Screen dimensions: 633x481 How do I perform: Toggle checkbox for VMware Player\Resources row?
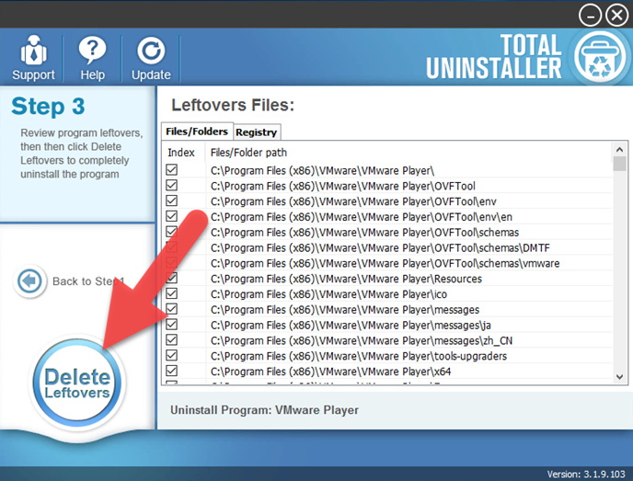[x=171, y=278]
